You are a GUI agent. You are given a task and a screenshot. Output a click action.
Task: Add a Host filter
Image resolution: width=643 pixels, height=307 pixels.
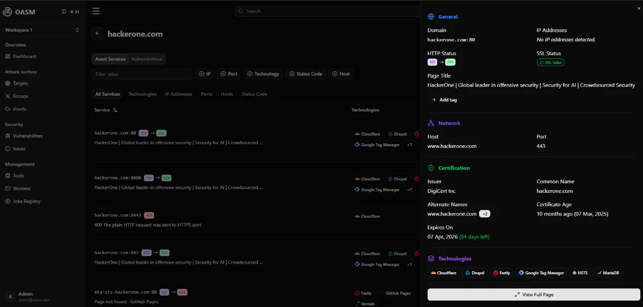coord(341,74)
